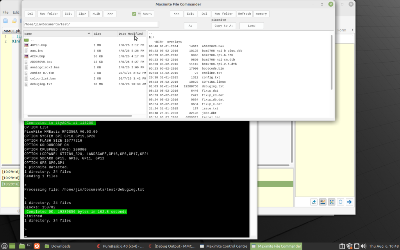Screen dimensions: 400x250
Task: Click the 40Pin.bmp image file icon
Action: tap(26, 45)
